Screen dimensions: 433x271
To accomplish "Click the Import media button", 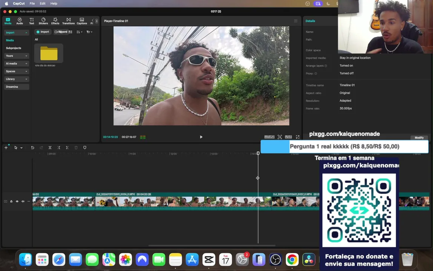I will (43, 32).
